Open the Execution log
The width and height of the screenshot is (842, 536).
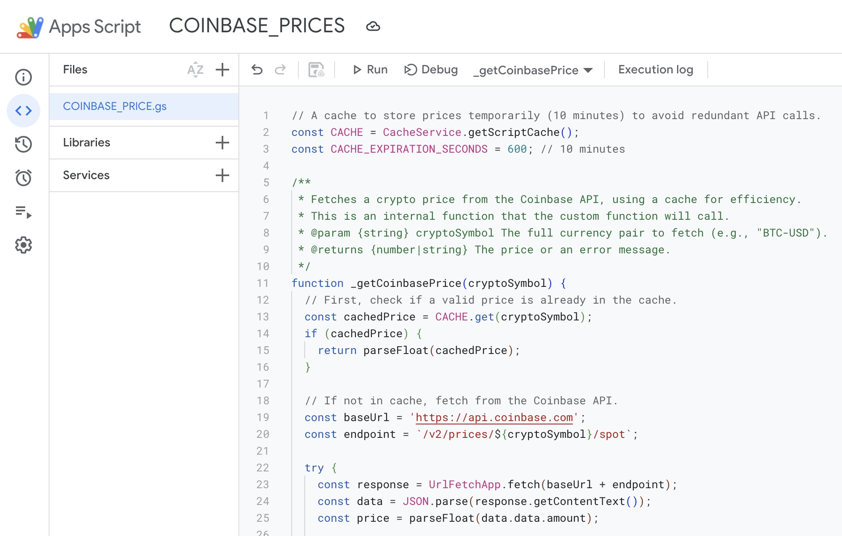tap(656, 70)
